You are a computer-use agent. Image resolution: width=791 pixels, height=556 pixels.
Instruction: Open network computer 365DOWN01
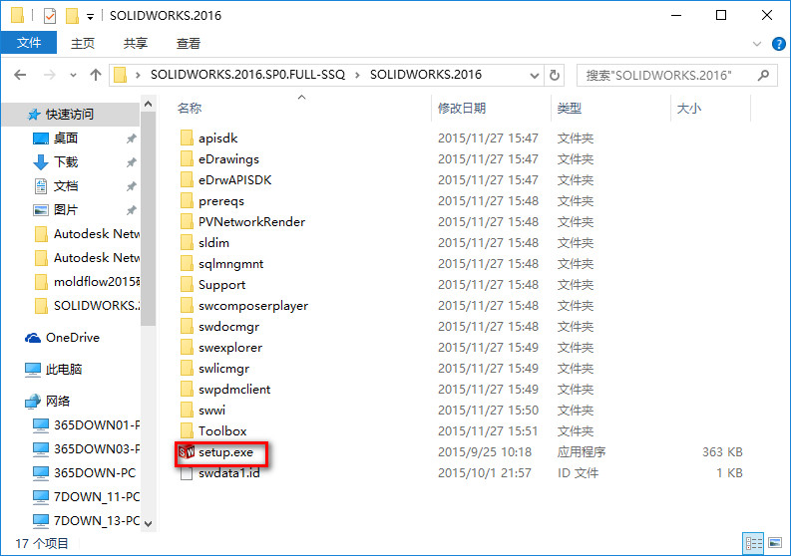tap(86, 424)
